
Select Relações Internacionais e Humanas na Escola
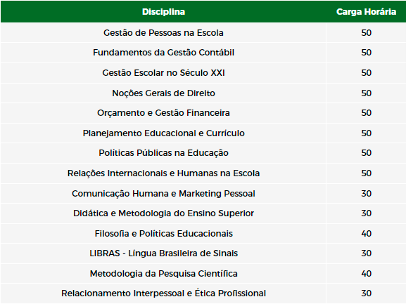163,173
